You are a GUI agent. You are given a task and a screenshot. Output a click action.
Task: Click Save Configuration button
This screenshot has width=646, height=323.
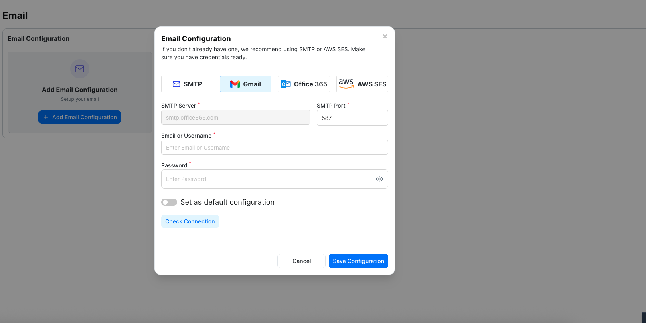pos(358,261)
